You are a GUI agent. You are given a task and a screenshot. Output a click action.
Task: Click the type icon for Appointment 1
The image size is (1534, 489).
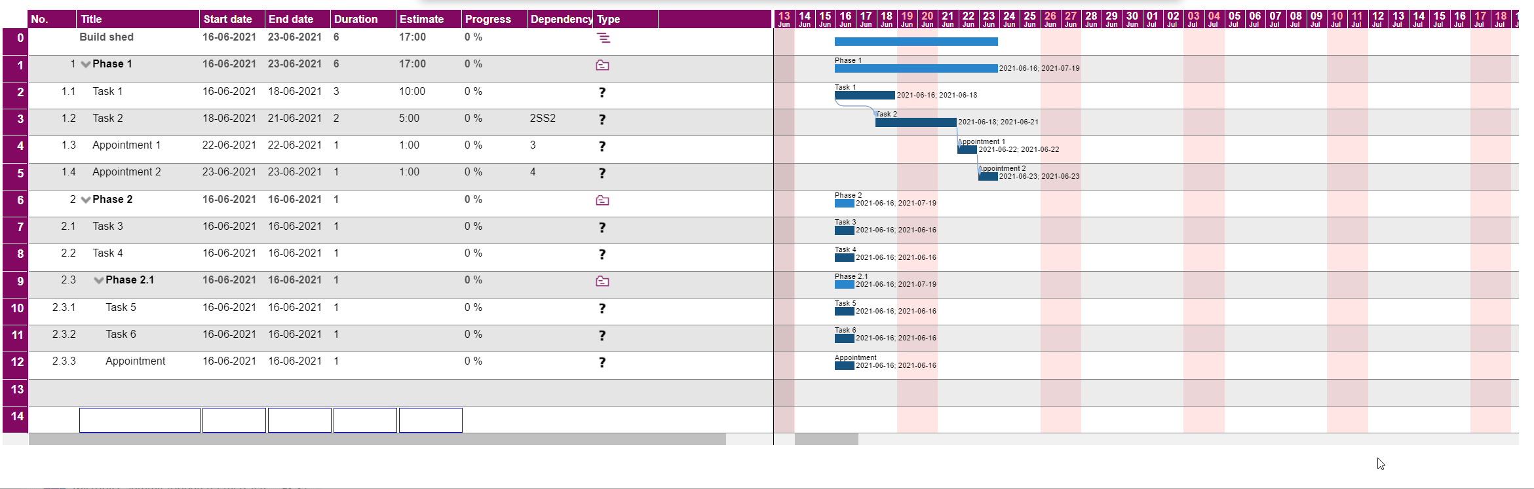(602, 146)
